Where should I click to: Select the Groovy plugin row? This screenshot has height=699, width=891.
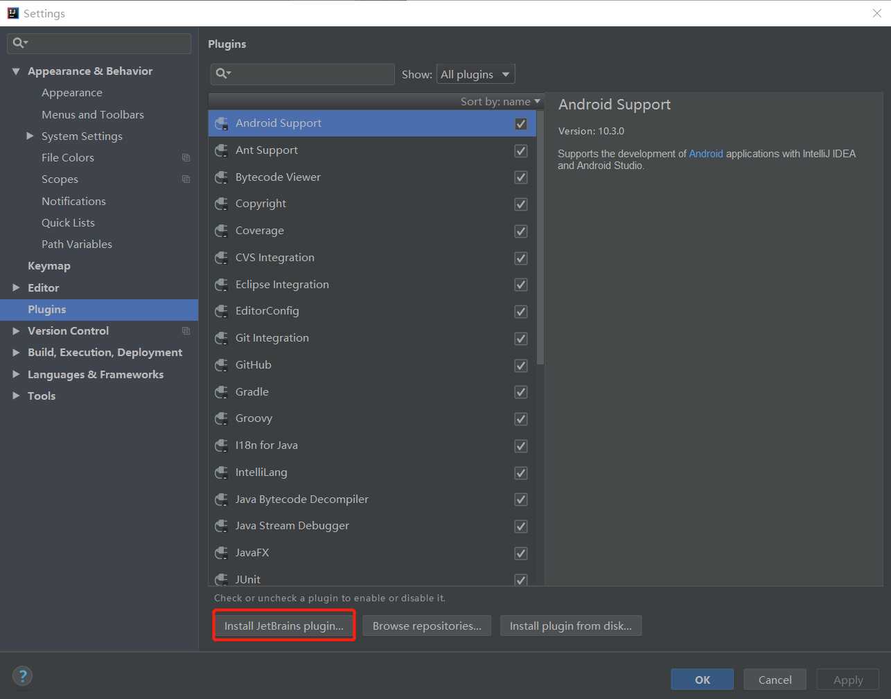[372, 418]
